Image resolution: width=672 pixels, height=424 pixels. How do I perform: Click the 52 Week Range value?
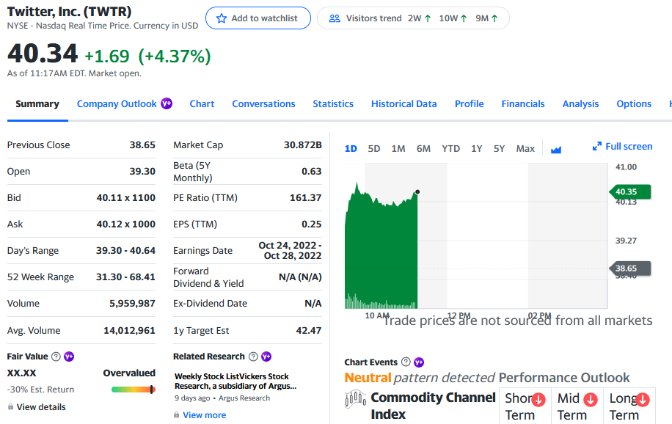(125, 277)
